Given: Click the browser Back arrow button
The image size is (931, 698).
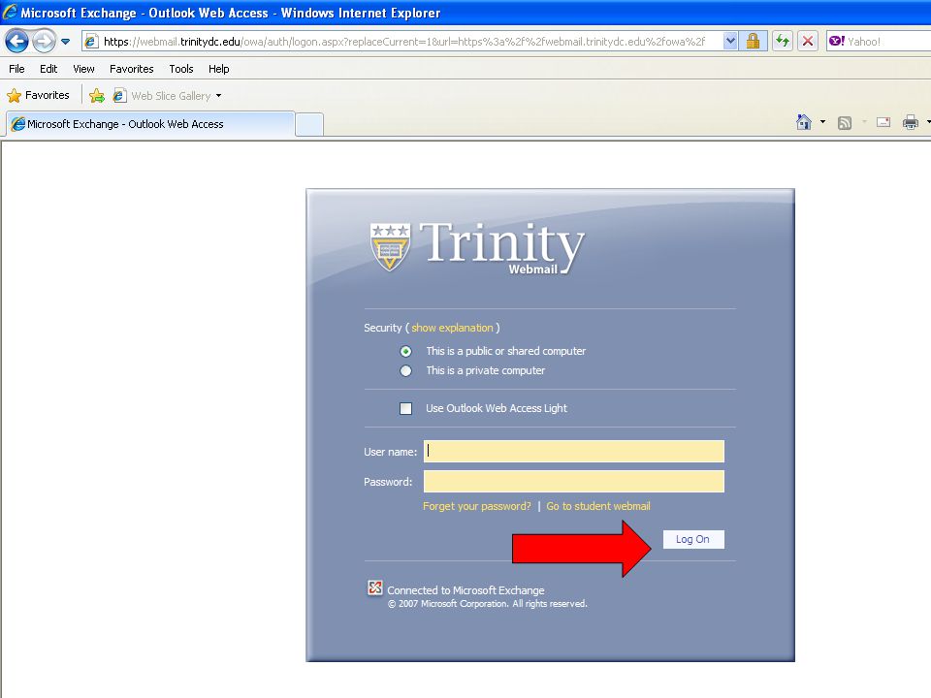Looking at the screenshot, I should [x=16, y=41].
